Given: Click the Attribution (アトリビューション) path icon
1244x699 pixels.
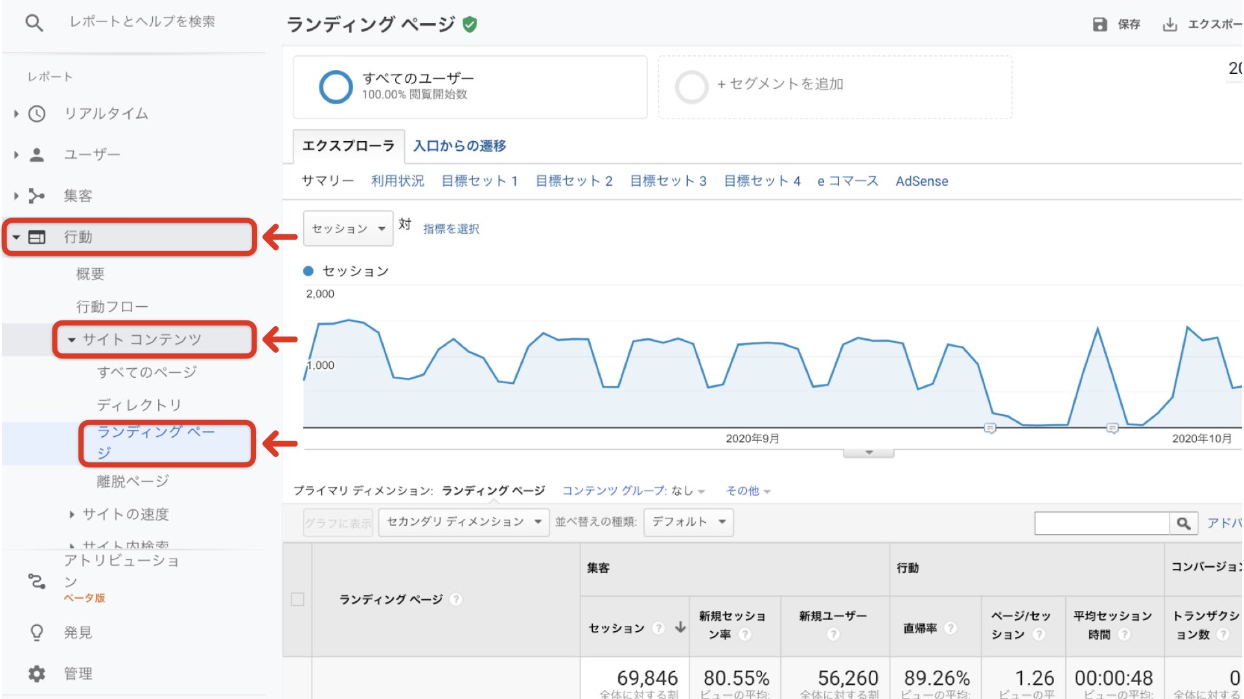Looking at the screenshot, I should [37, 581].
